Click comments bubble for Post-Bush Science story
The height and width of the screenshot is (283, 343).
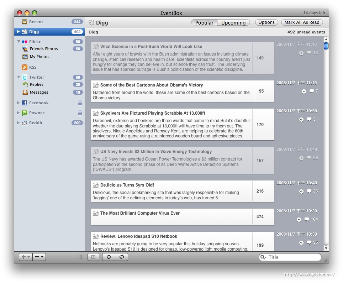309,53
